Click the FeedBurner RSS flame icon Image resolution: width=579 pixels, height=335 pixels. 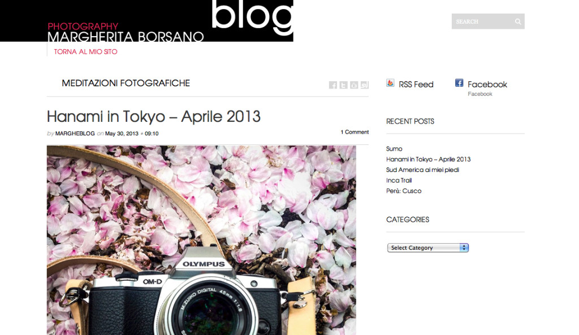[x=390, y=83]
